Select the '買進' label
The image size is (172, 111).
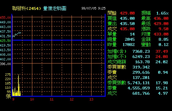click(x=112, y=18)
